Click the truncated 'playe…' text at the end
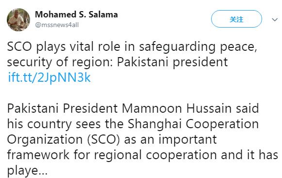This screenshot has width=282, height=178. (27, 170)
